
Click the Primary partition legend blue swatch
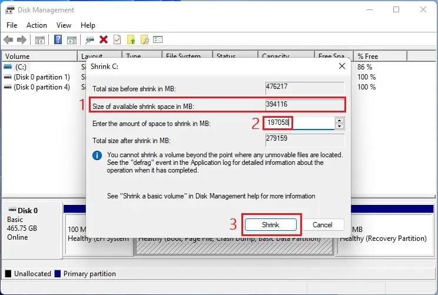(x=58, y=274)
